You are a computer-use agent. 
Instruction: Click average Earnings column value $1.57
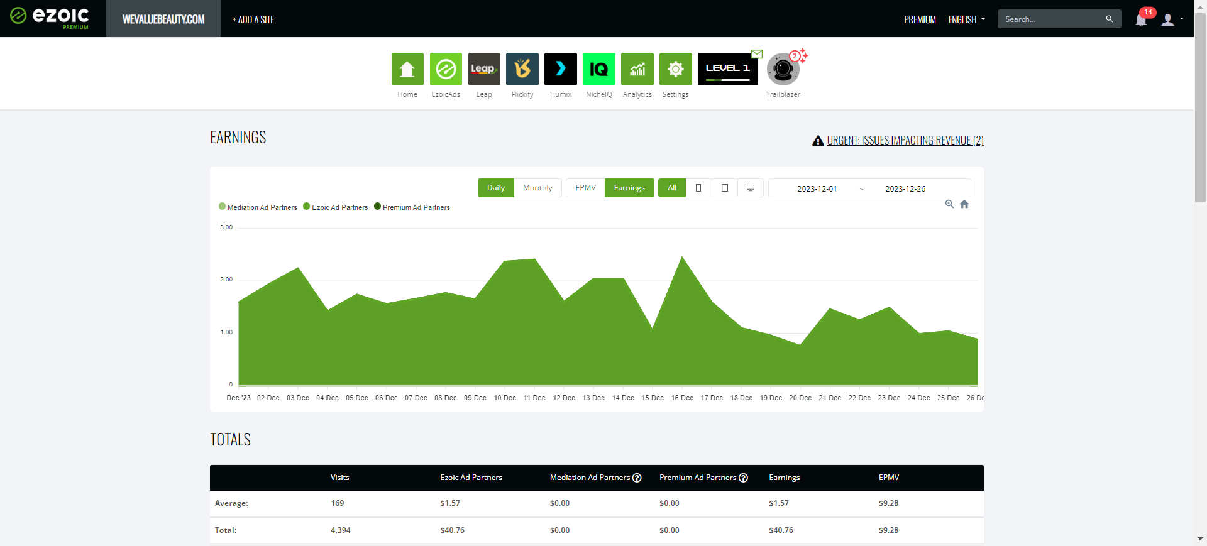tap(779, 503)
